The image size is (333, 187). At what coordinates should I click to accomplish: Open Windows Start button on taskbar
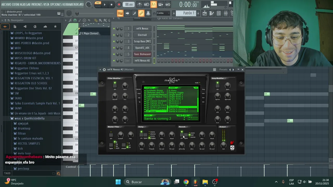pyautogui.click(x=118, y=182)
